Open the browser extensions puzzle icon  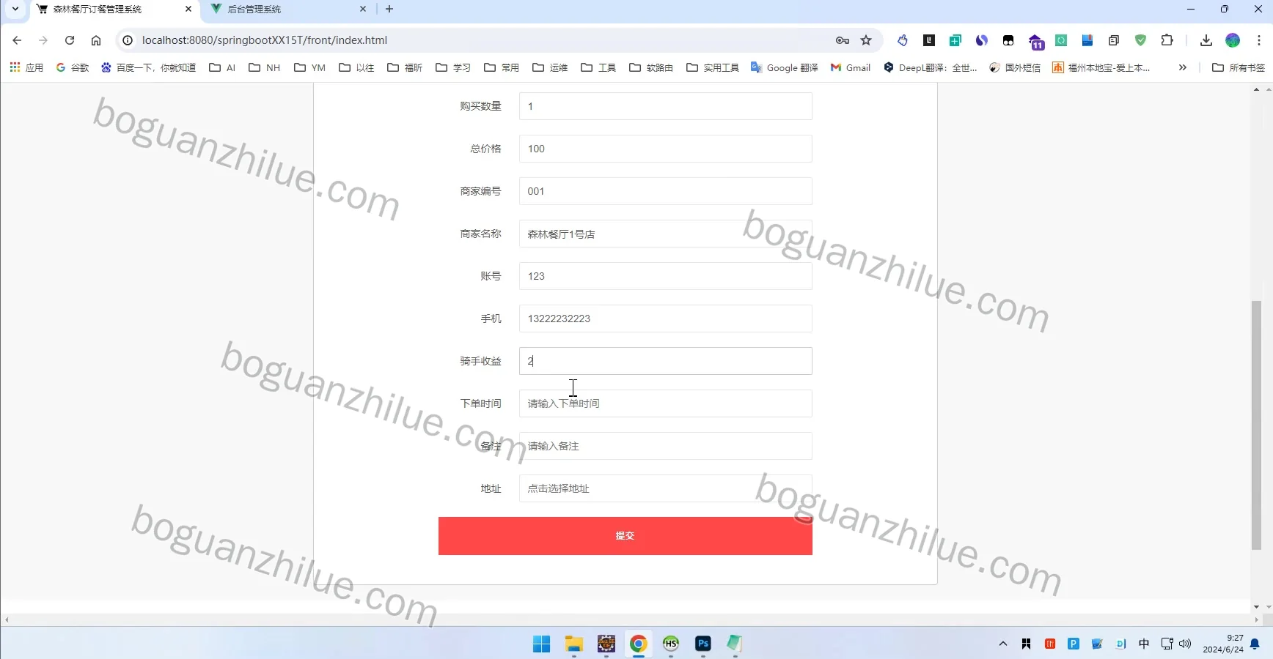tap(1167, 40)
